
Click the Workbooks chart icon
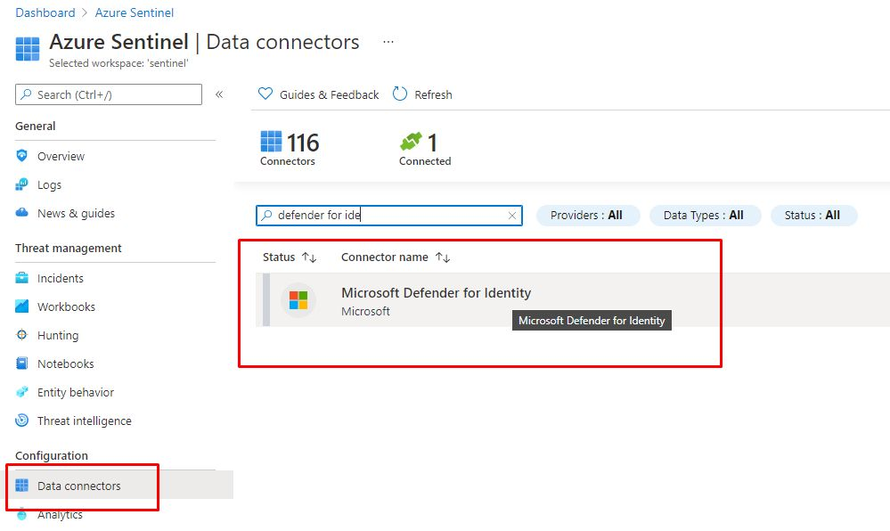tap(22, 306)
